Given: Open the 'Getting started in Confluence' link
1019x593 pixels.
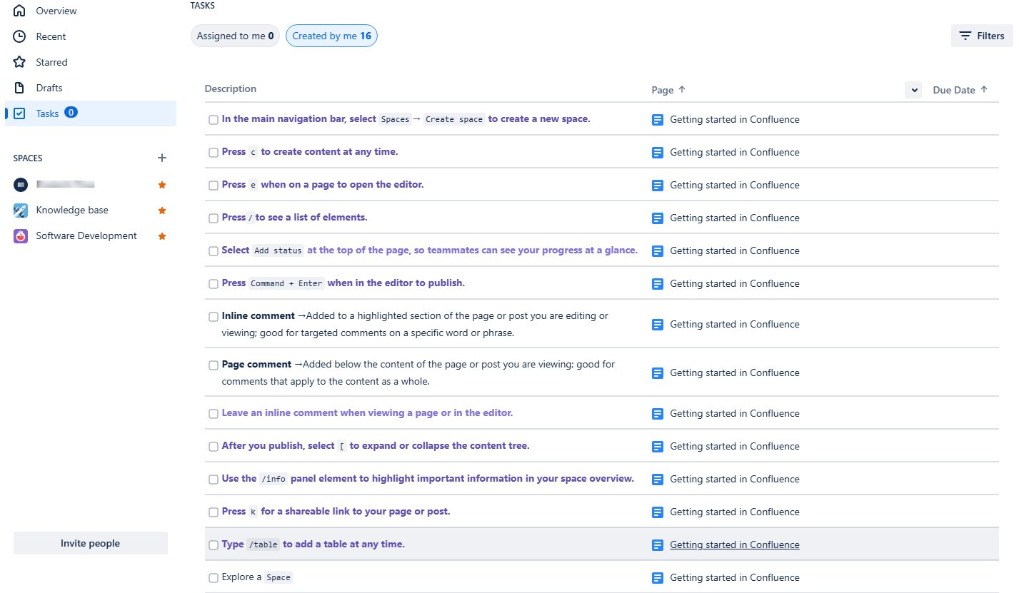Looking at the screenshot, I should click(734, 544).
